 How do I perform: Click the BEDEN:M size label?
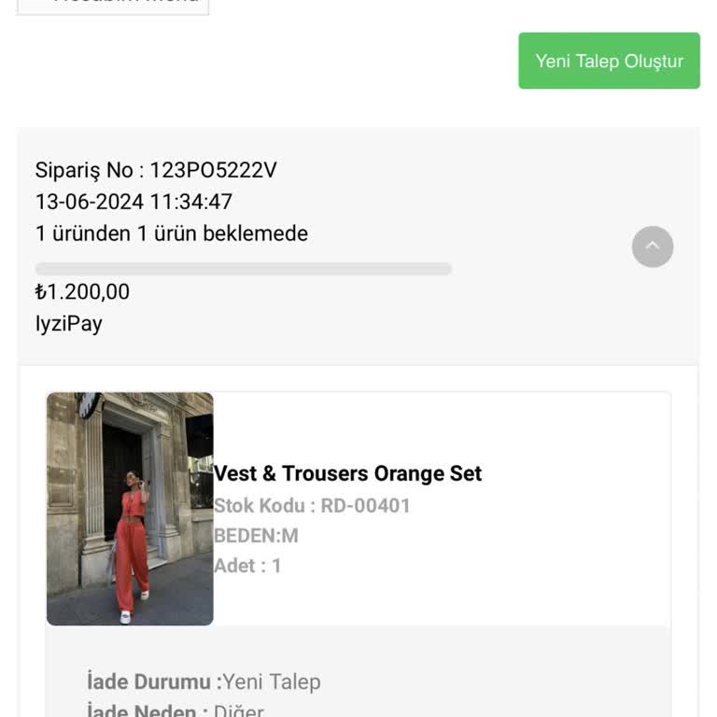pyautogui.click(x=256, y=535)
